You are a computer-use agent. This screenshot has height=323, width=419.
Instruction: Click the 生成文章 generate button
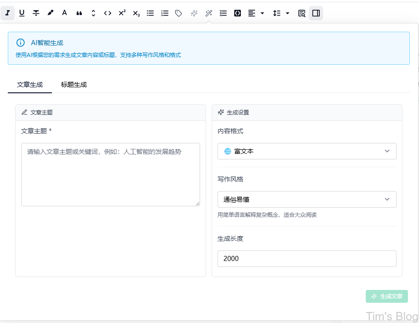click(386, 296)
